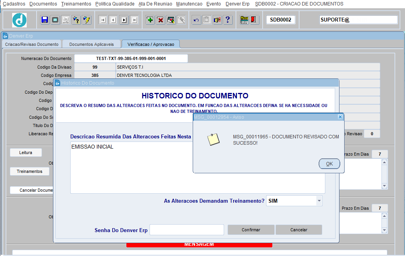
Task: Open the Denver Erp menu
Action: pos(237,4)
